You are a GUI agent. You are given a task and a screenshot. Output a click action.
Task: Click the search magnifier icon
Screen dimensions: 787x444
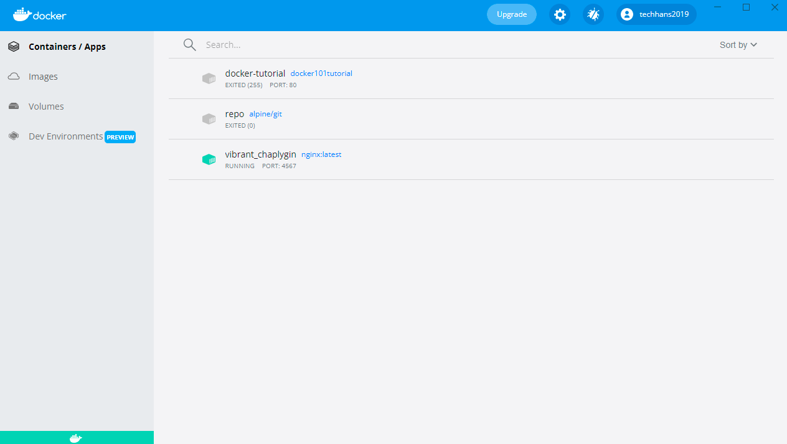tap(190, 45)
